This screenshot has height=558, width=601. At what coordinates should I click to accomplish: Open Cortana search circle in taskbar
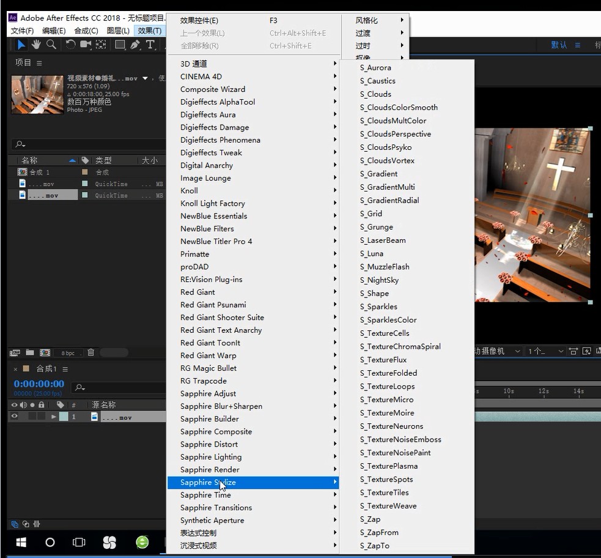pos(50,542)
